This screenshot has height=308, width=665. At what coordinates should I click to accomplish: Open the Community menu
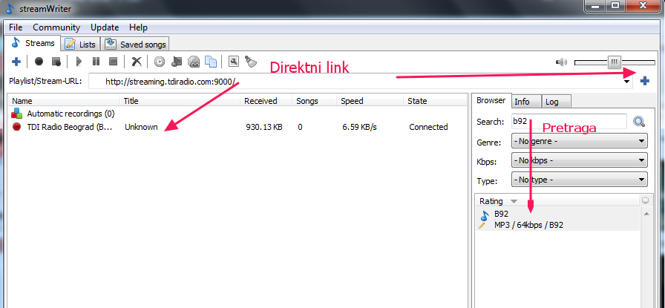tap(56, 27)
